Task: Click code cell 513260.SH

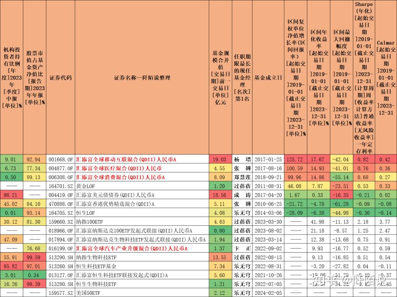Action: coord(61,266)
